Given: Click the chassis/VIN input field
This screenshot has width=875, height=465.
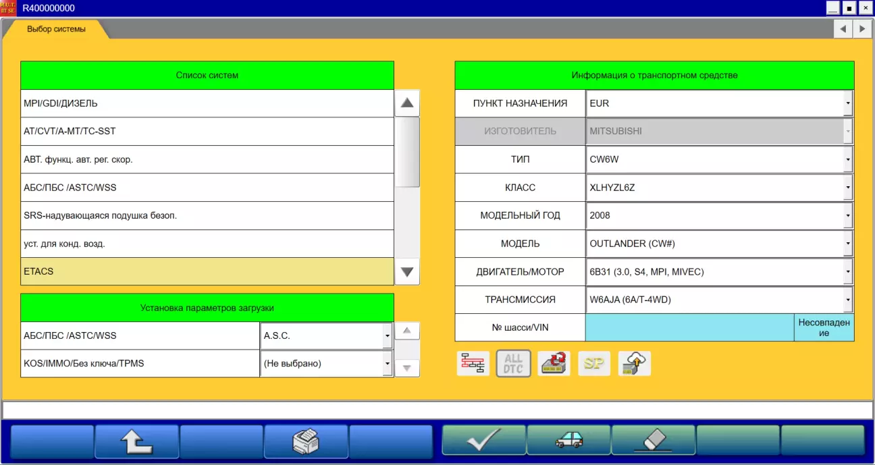Looking at the screenshot, I should point(689,327).
